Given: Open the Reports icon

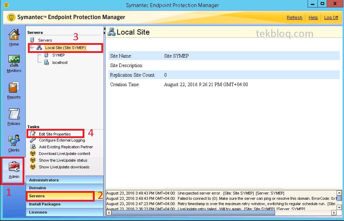Looking at the screenshot, I should click(x=14, y=87).
